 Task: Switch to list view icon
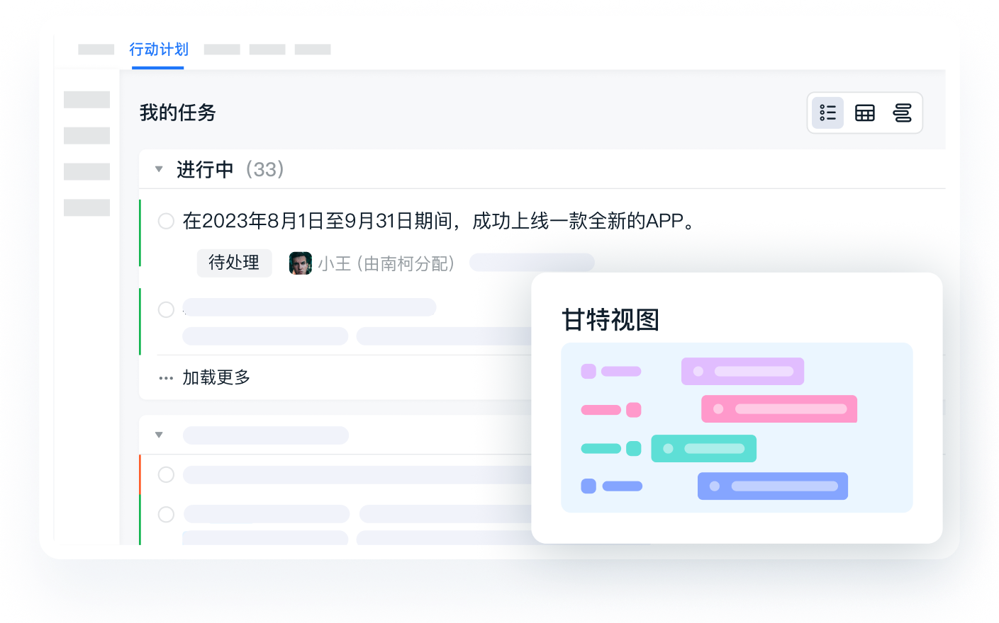click(x=827, y=113)
